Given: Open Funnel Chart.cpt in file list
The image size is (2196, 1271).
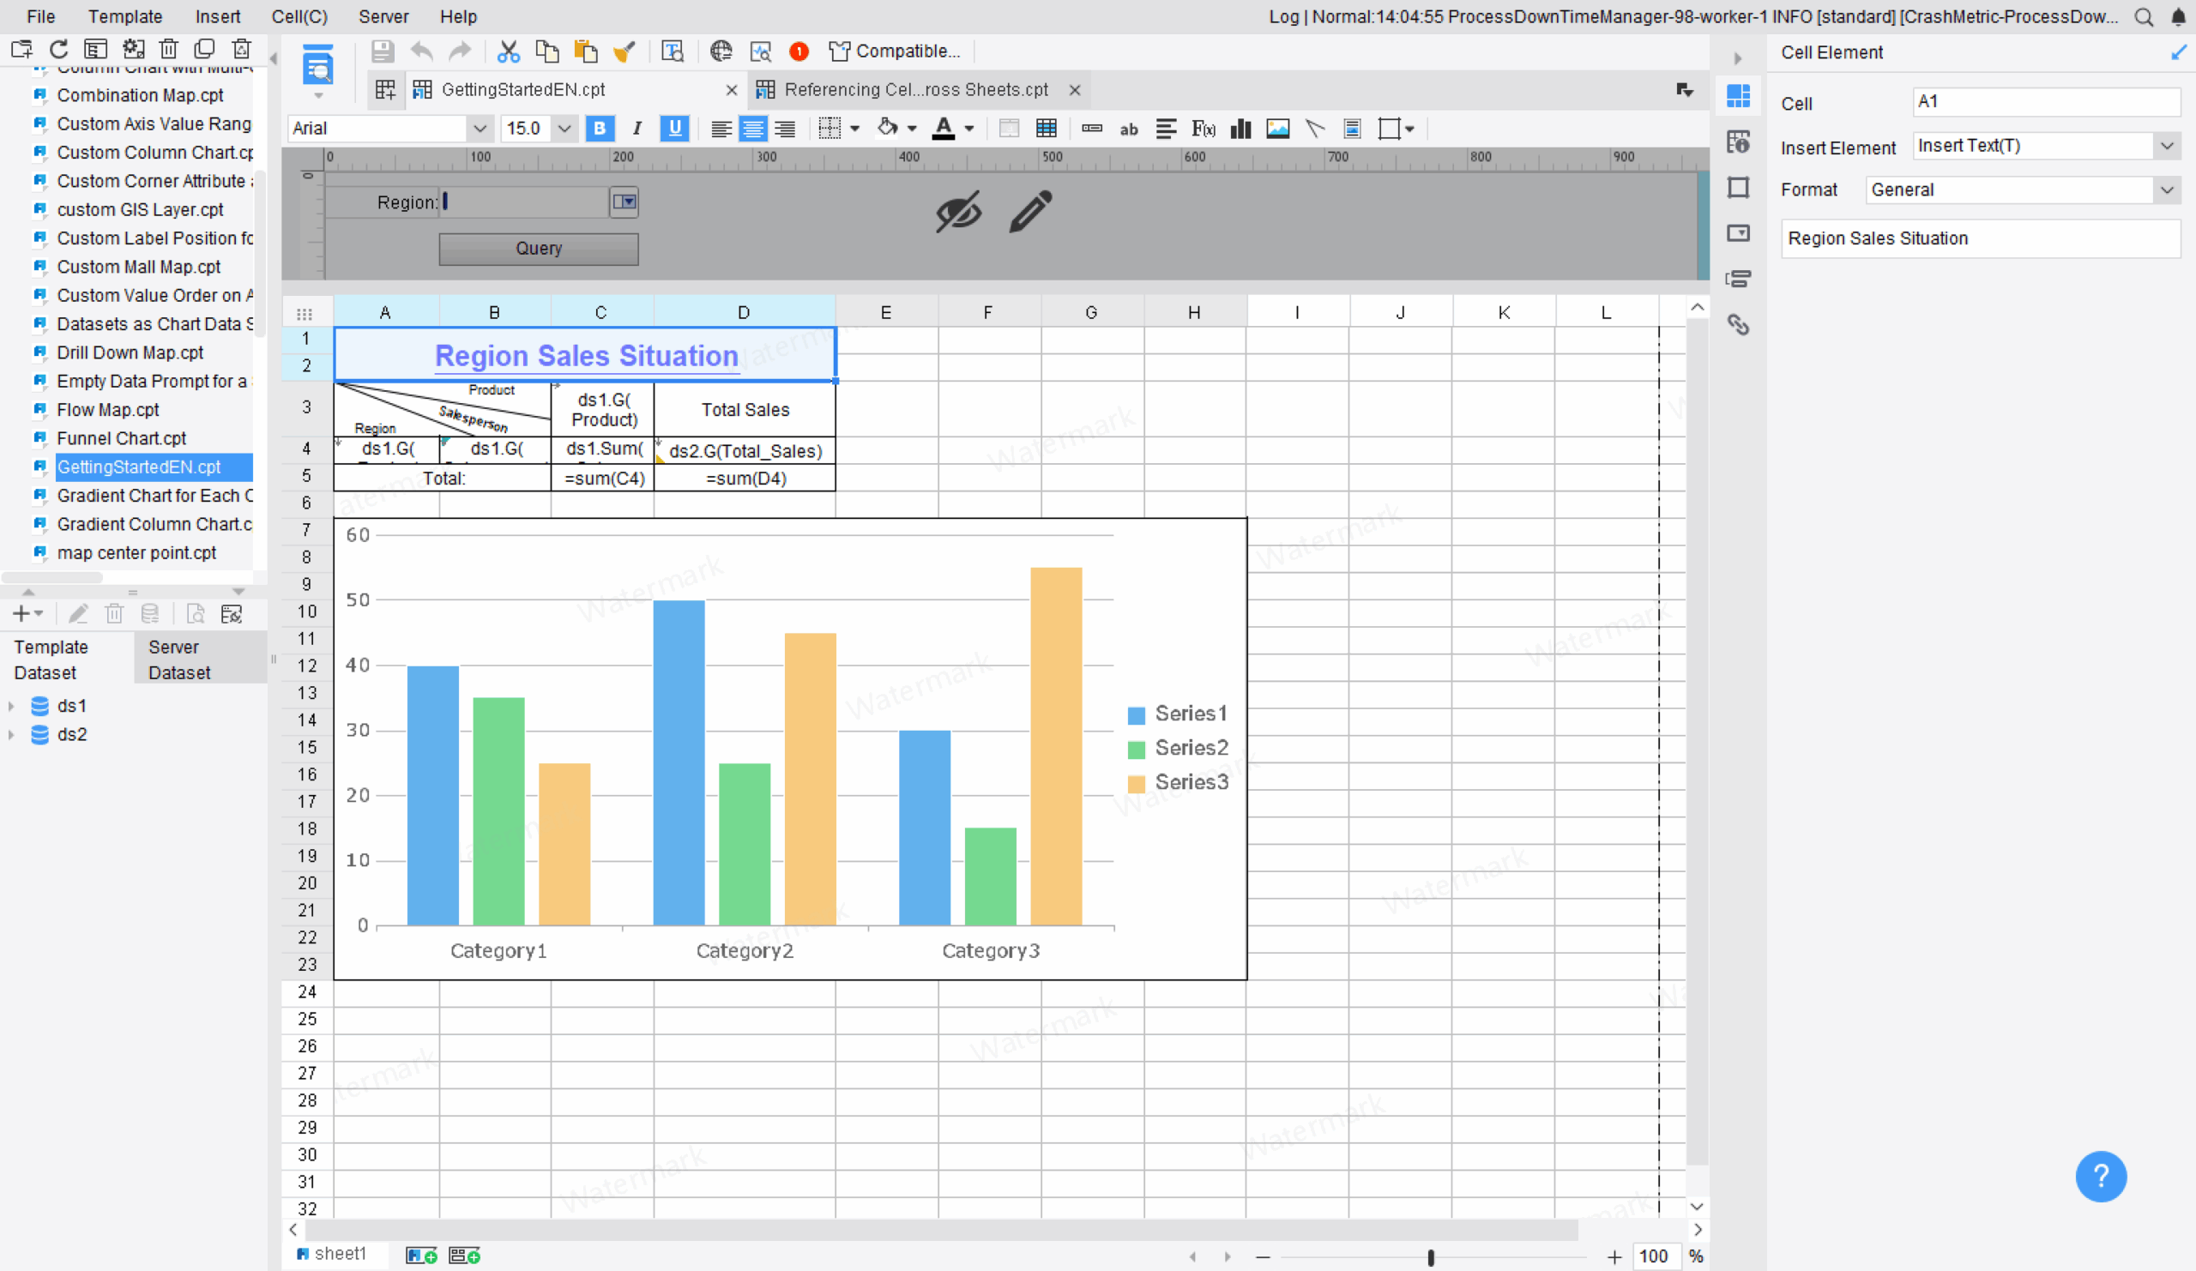Looking at the screenshot, I should (121, 438).
